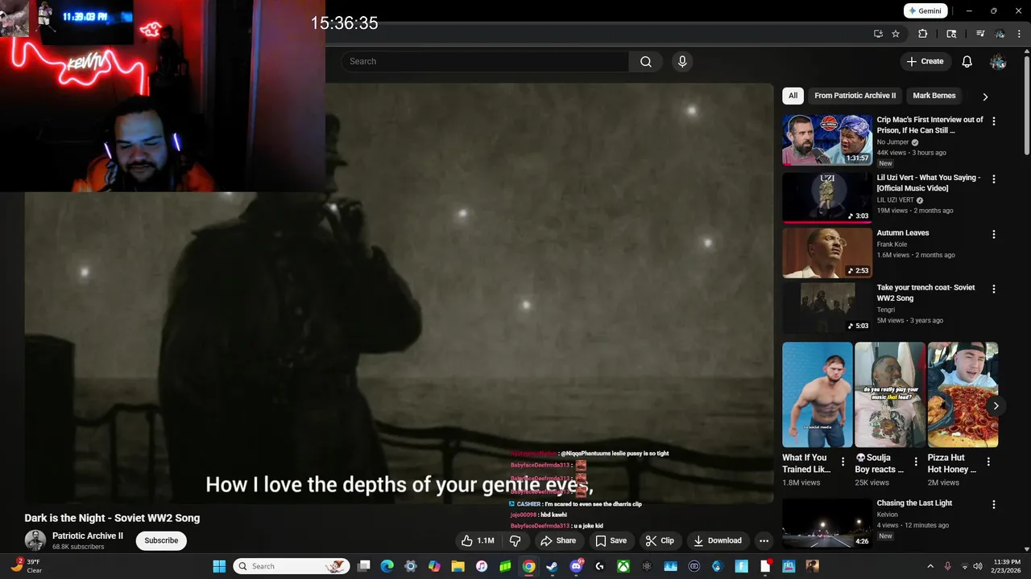The image size is (1031, 579).
Task: Open options for Chasing the Last Light
Action: (993, 505)
